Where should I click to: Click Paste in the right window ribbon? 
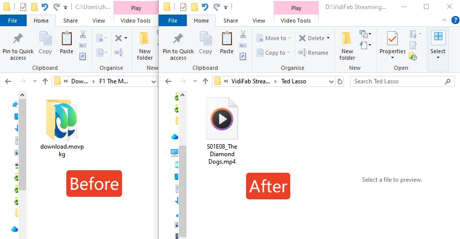(x=227, y=43)
